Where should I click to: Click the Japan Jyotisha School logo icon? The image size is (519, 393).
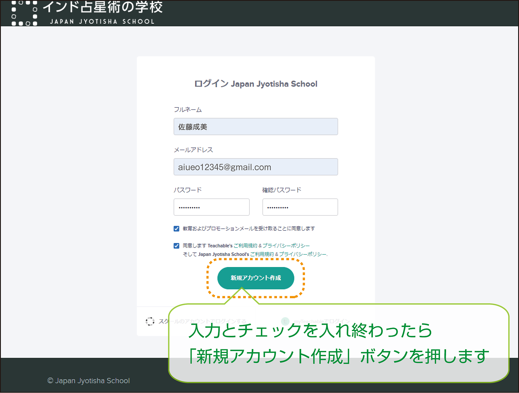coord(24,13)
